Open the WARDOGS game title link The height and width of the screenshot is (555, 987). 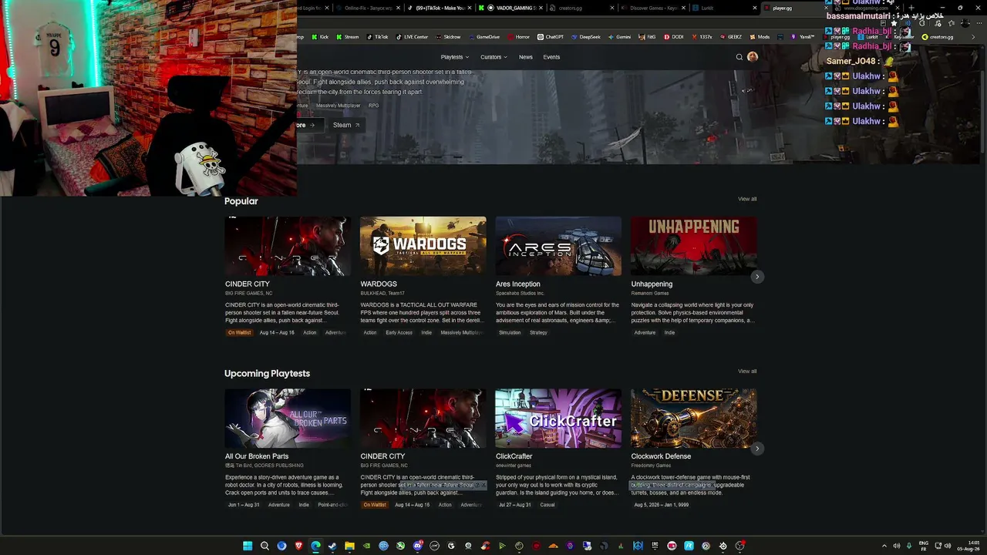click(379, 284)
